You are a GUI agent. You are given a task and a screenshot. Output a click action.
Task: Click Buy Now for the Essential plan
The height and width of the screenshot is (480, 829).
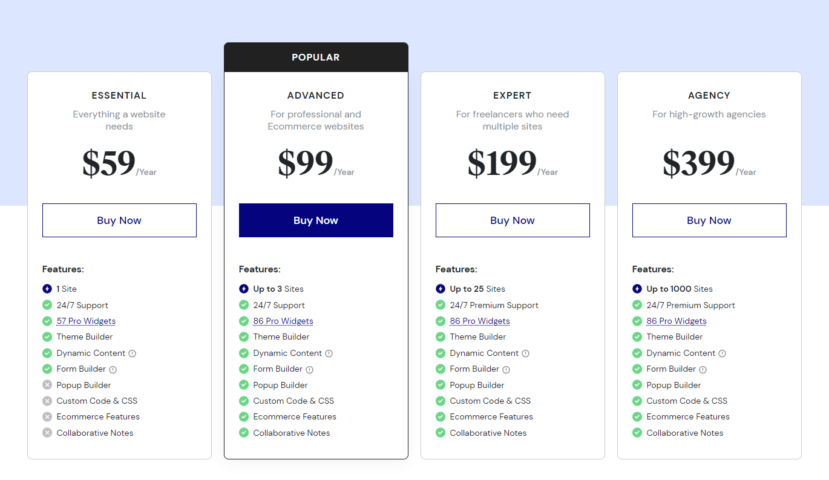pyautogui.click(x=119, y=220)
